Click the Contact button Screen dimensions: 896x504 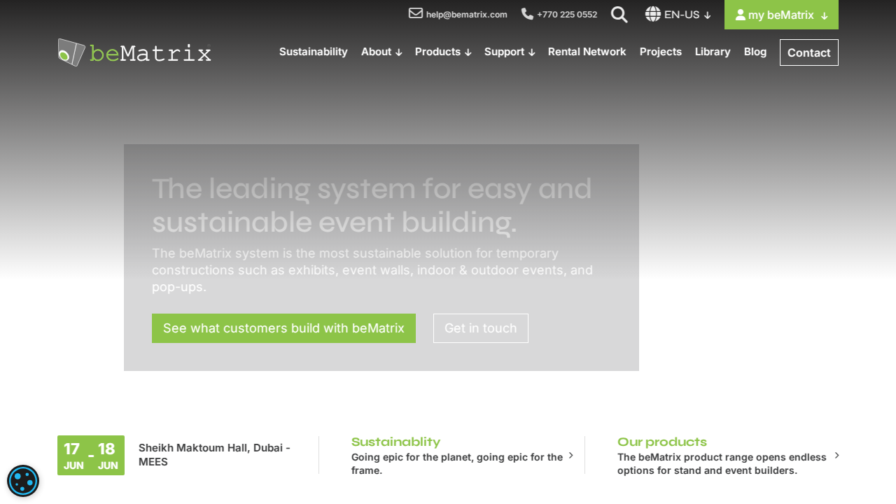tap(809, 52)
